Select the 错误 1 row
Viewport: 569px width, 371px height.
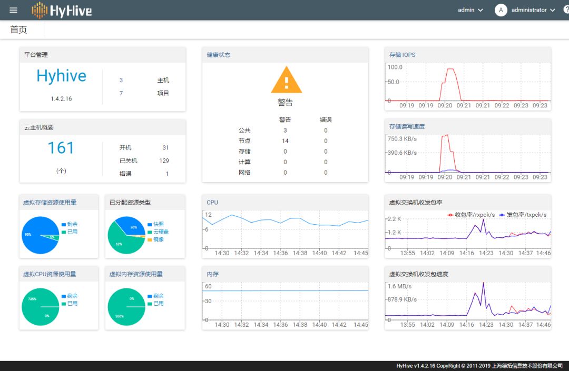pyautogui.click(x=144, y=174)
